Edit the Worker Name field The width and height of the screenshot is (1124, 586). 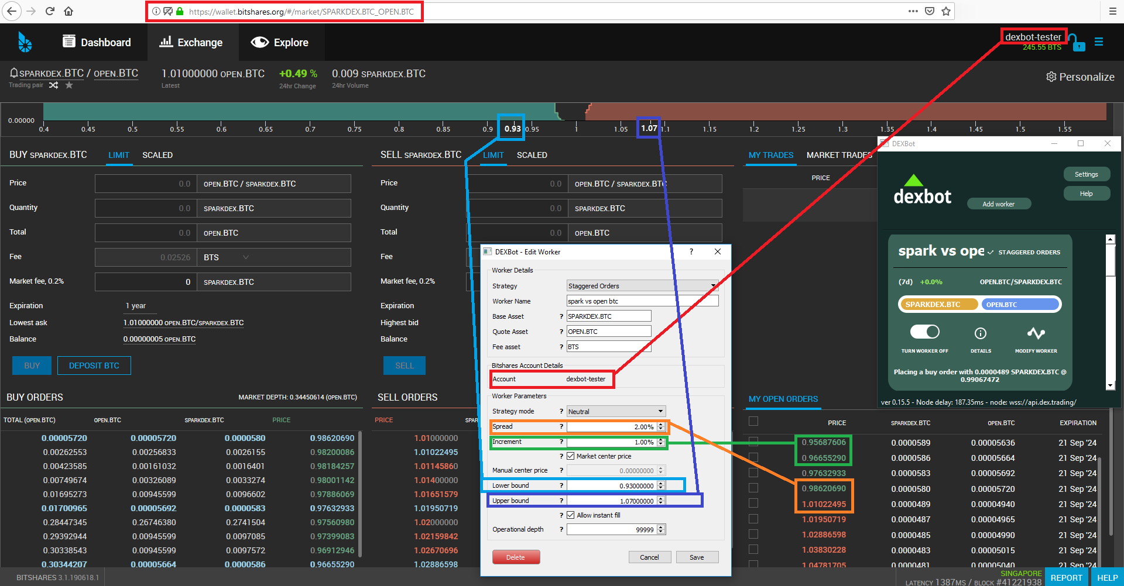(x=642, y=301)
